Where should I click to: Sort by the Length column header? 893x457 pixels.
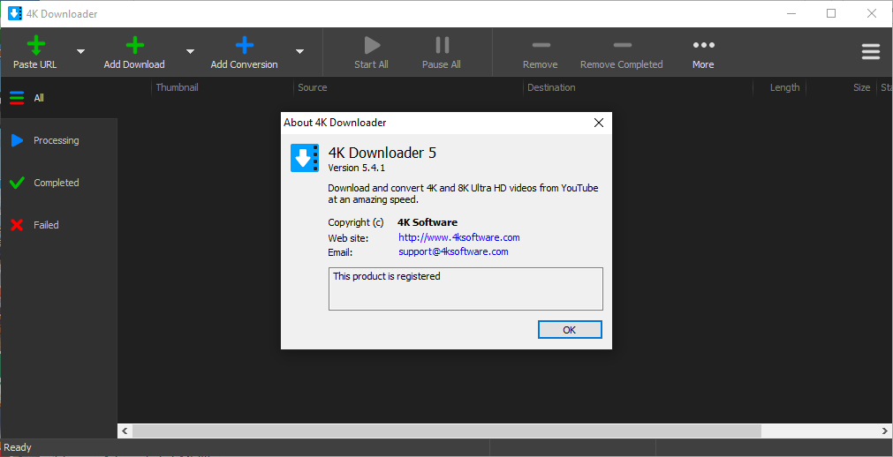point(779,87)
